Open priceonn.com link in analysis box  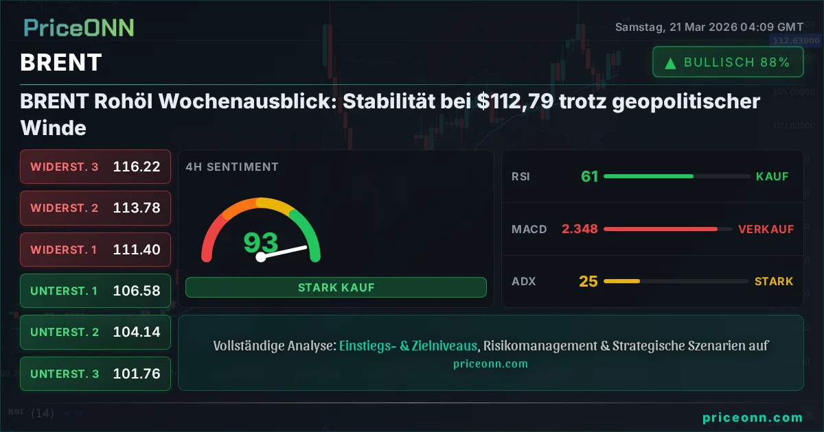(490, 363)
